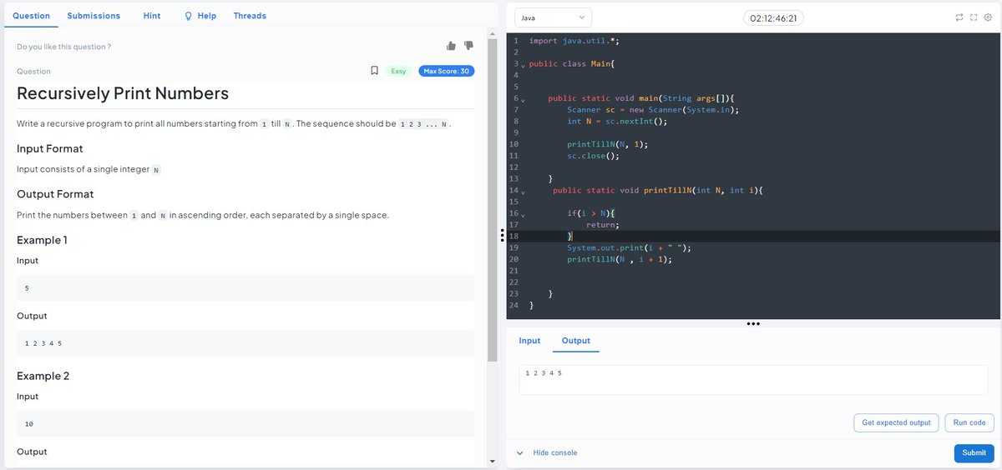
Task: Click Example 1 output 1 2 3 4 5
Action: tap(245, 343)
